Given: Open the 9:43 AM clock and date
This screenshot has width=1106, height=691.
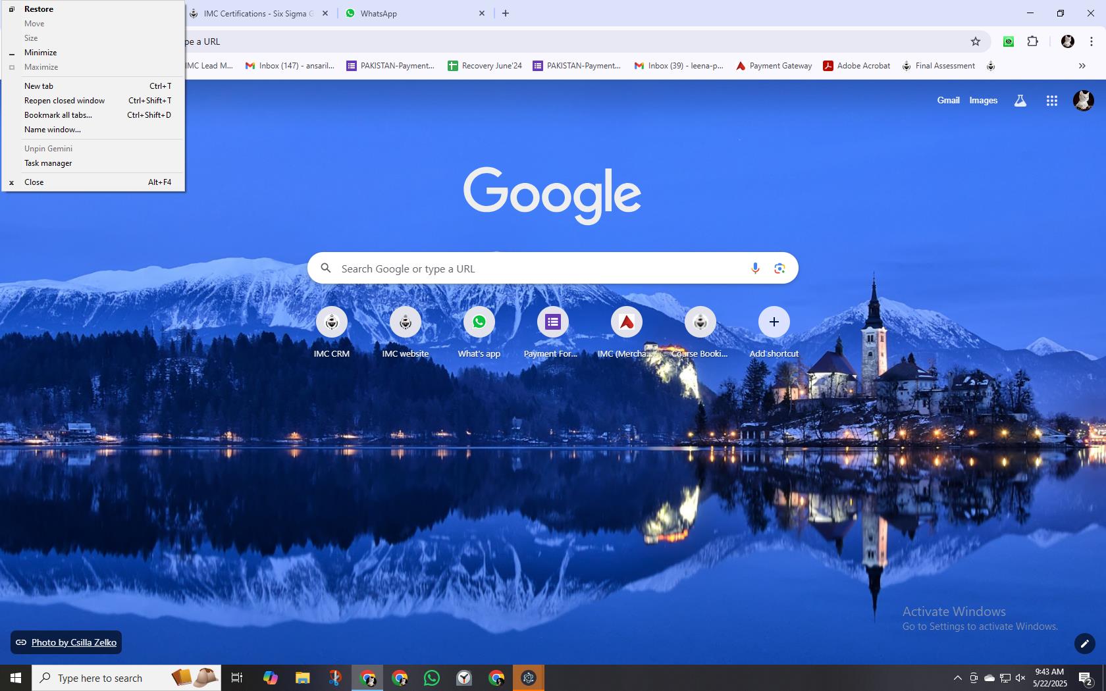Looking at the screenshot, I should 1049,678.
